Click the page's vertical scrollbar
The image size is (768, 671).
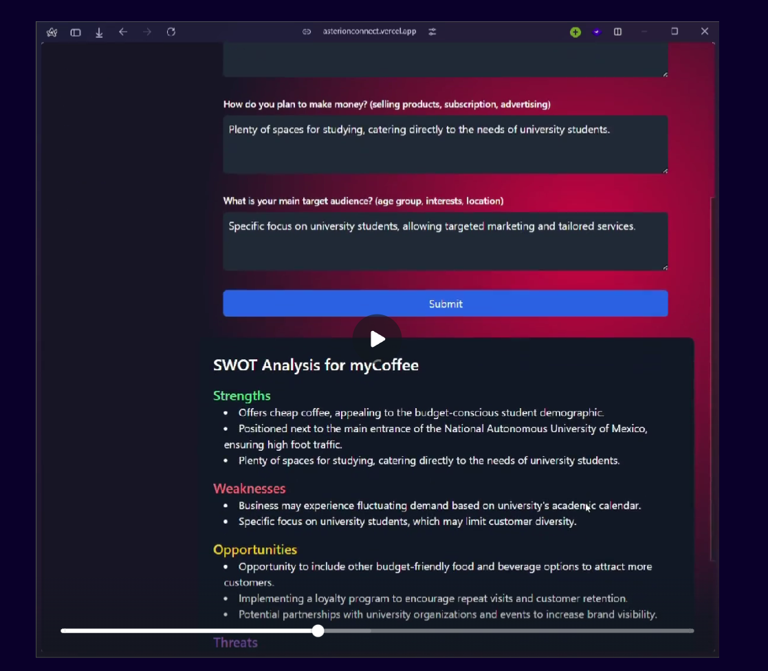(x=713, y=379)
